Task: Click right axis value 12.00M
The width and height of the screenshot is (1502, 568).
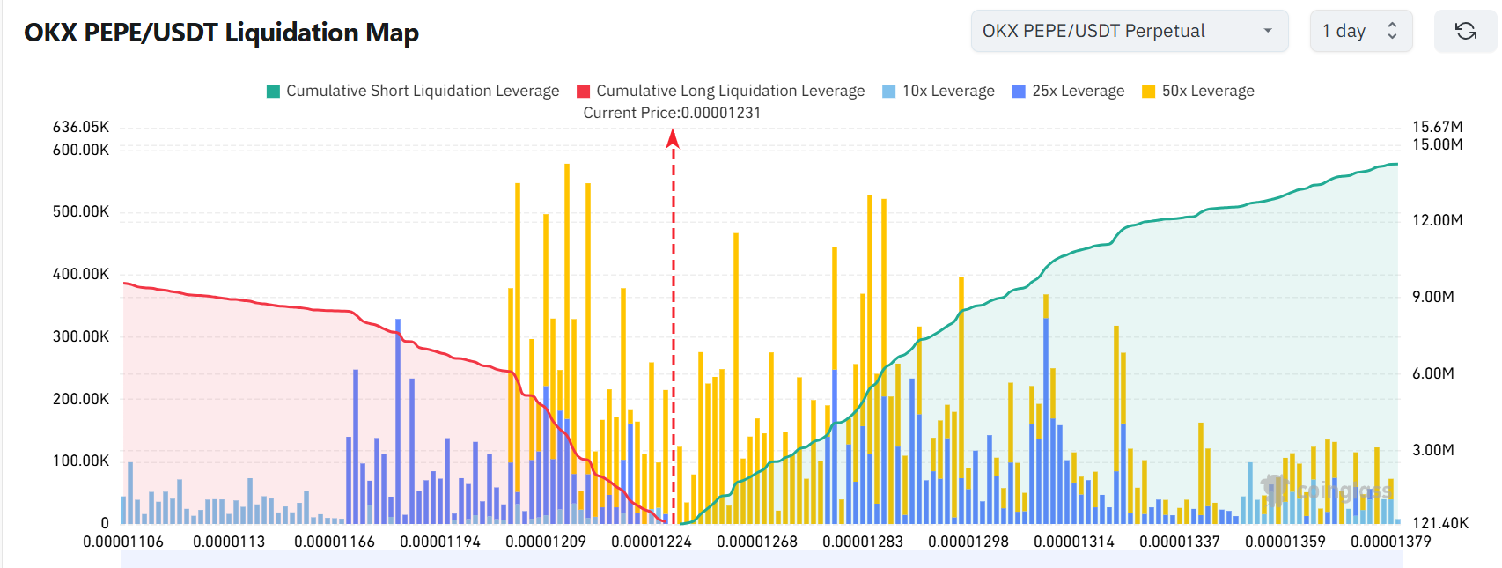Action: 1438,220
